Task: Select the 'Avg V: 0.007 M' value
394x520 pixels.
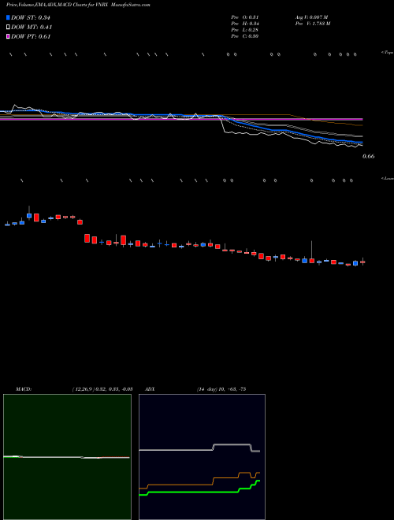Action: pos(311,17)
